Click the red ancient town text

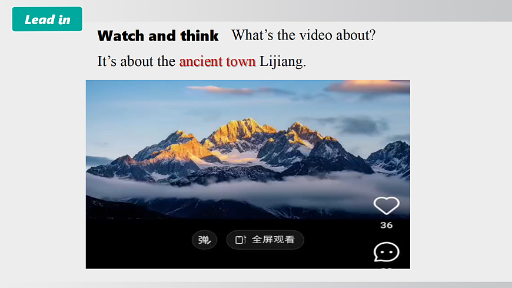click(x=218, y=61)
